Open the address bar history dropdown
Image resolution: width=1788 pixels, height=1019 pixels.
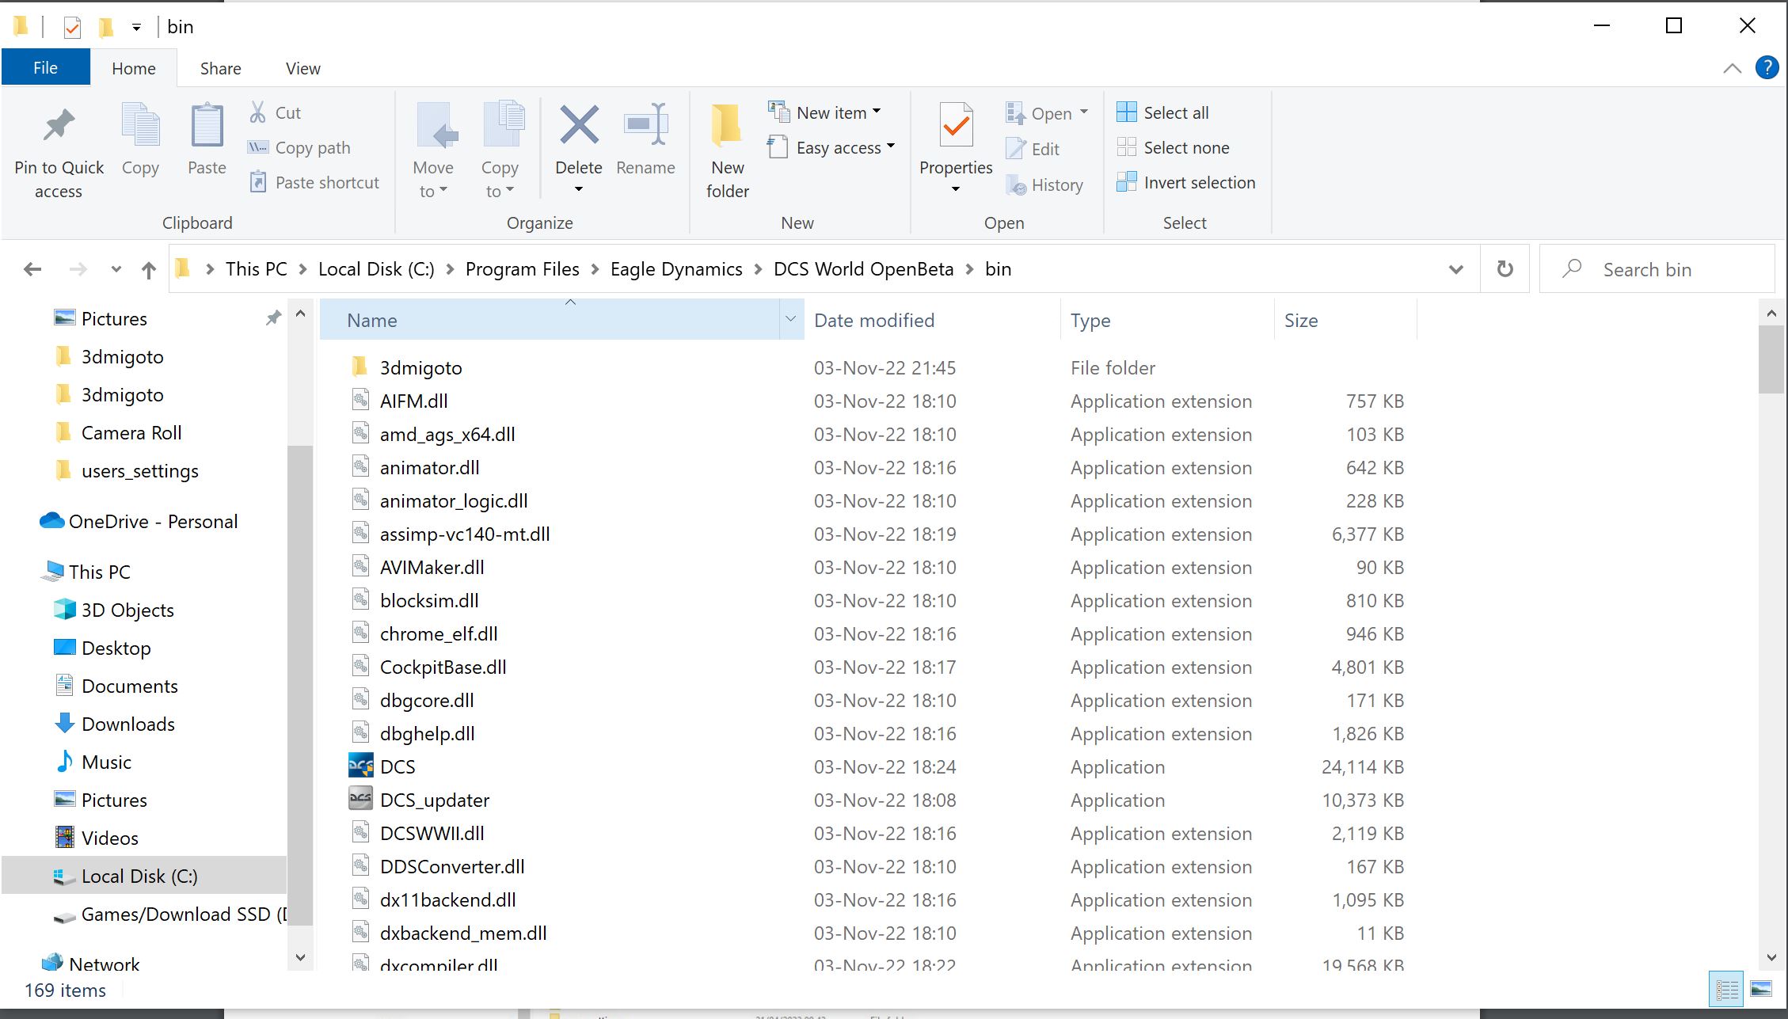click(1455, 269)
